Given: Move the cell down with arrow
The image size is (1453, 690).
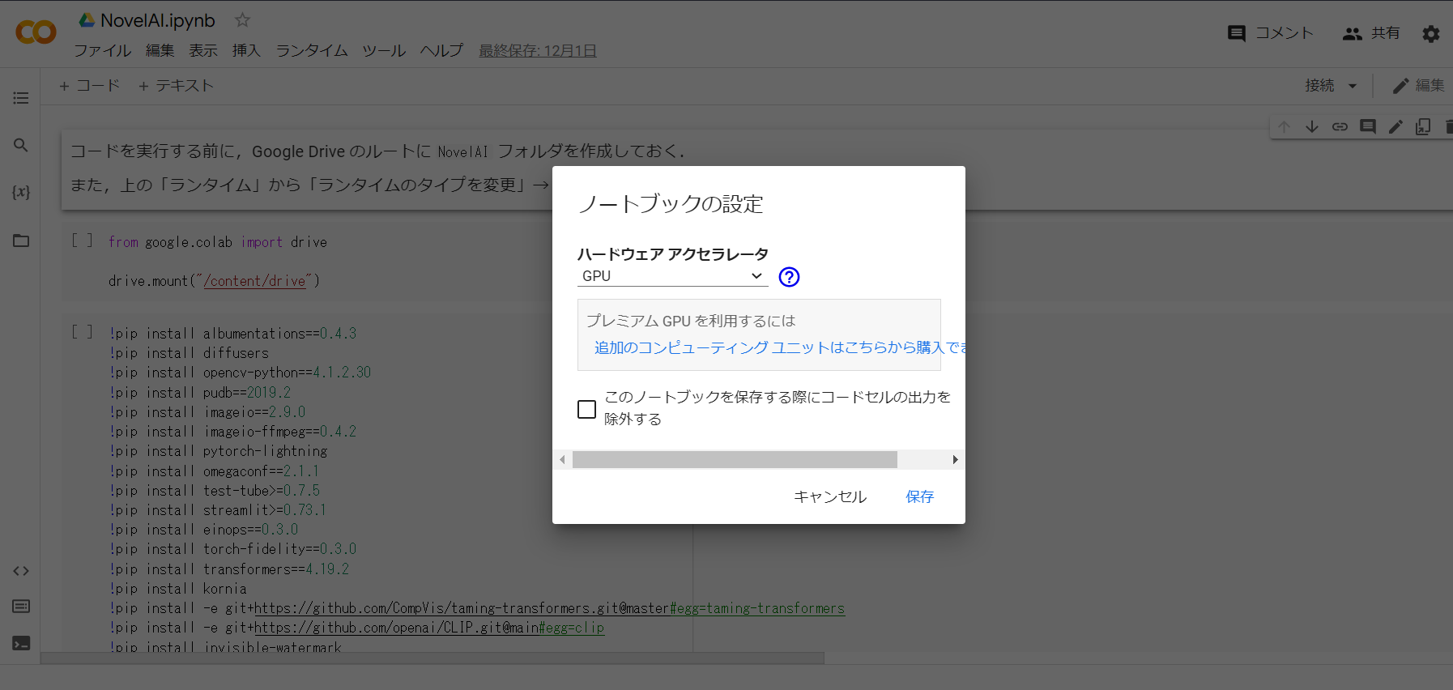Looking at the screenshot, I should tap(1312, 126).
